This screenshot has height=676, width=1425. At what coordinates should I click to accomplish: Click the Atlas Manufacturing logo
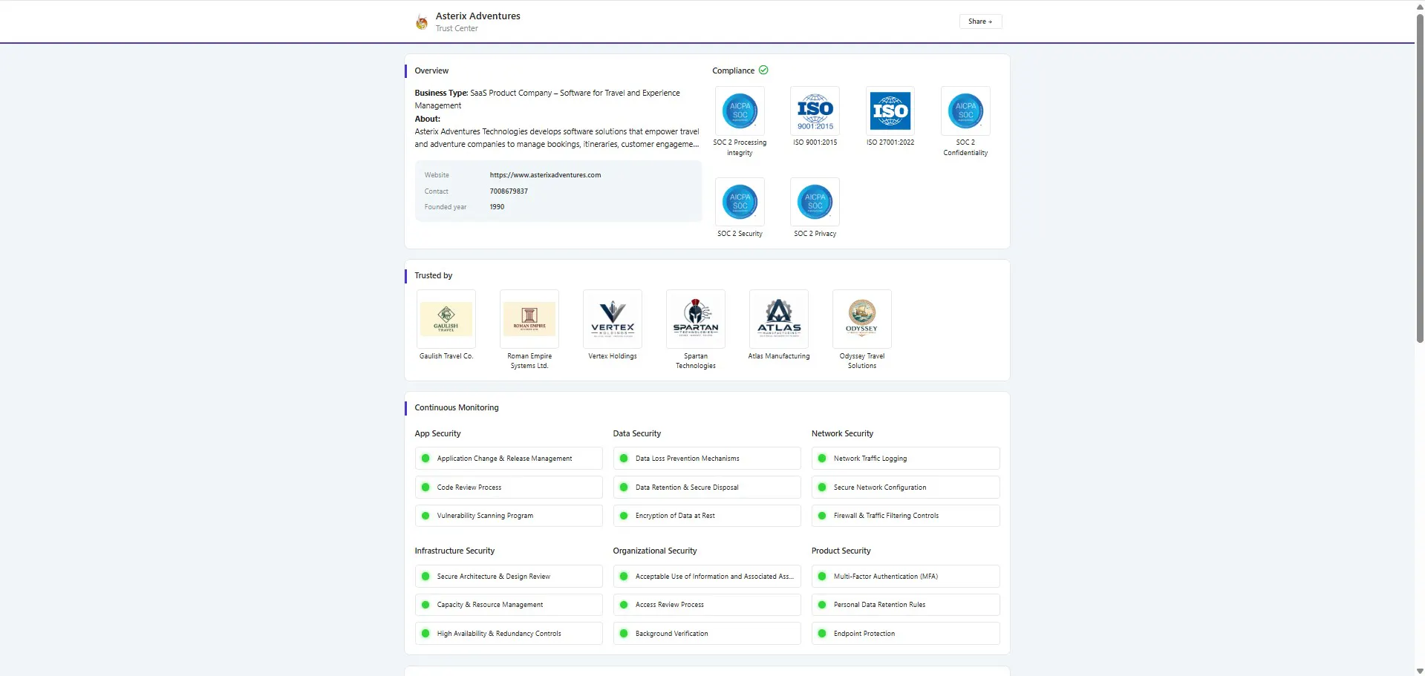coord(779,319)
